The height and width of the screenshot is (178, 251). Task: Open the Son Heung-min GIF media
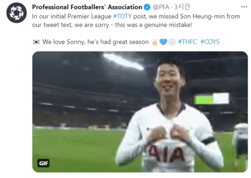[140, 112]
